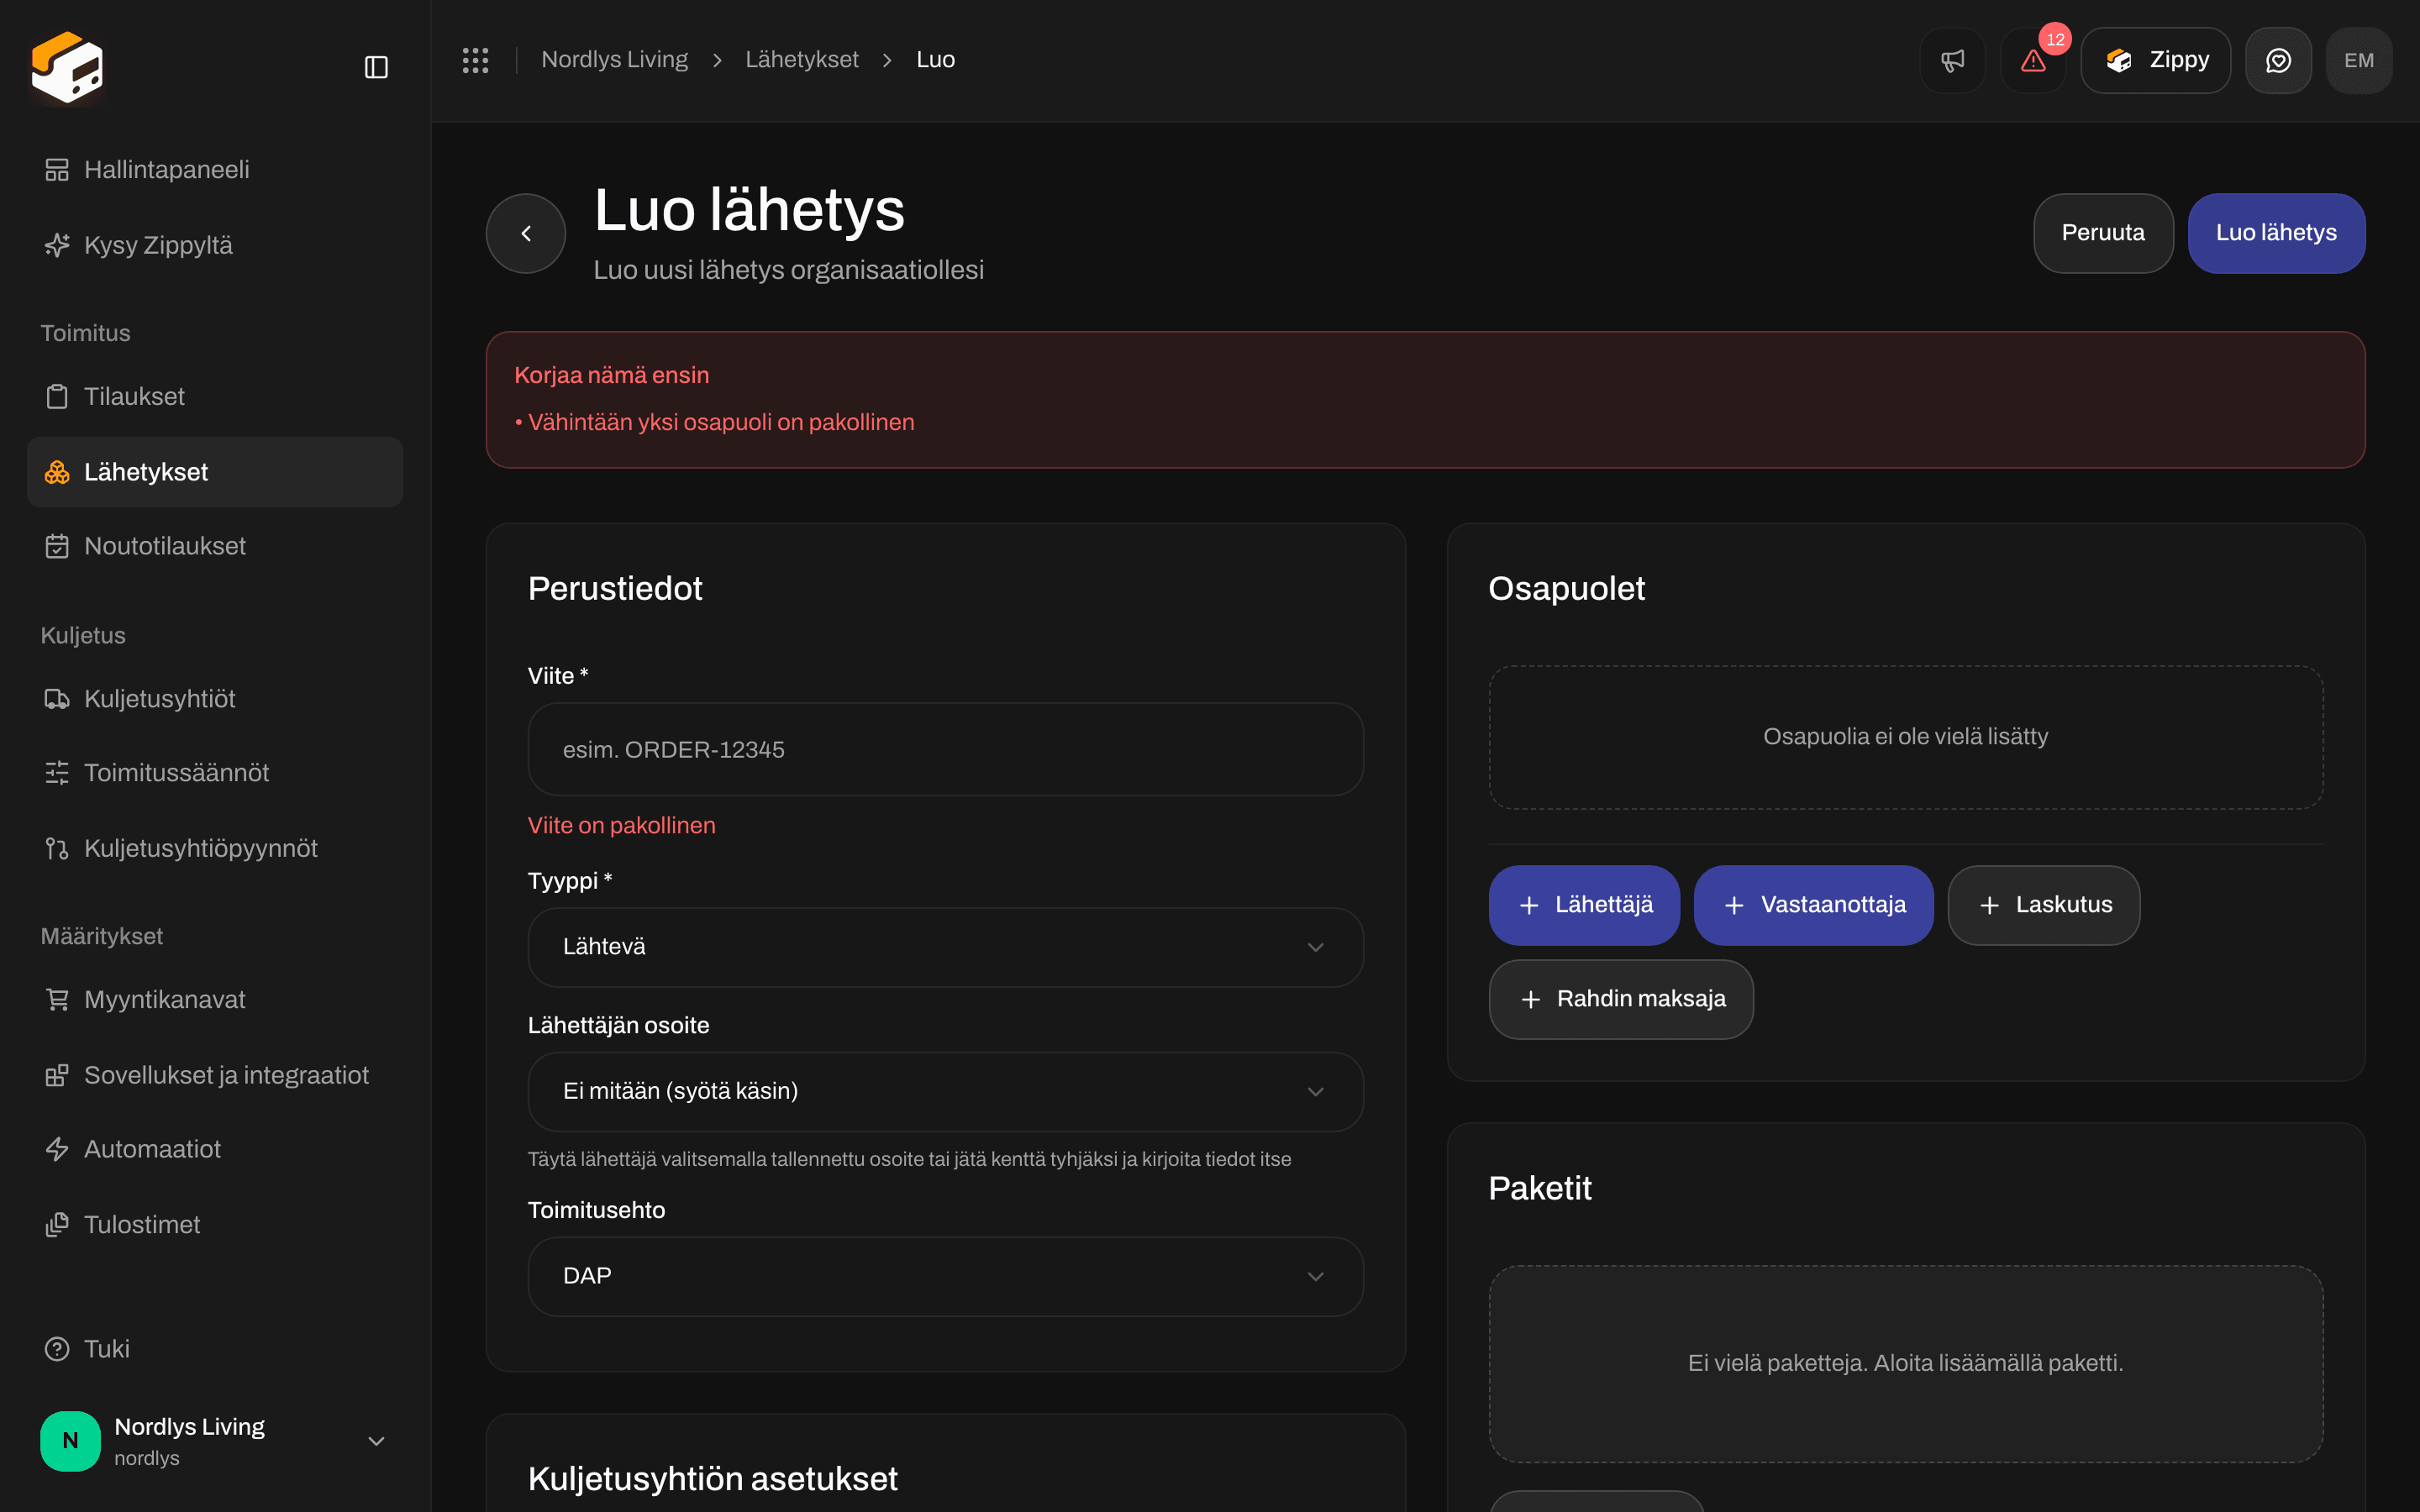Open Automaatiot page
Screen dimensions: 2420x1512
click(x=215, y=1149)
